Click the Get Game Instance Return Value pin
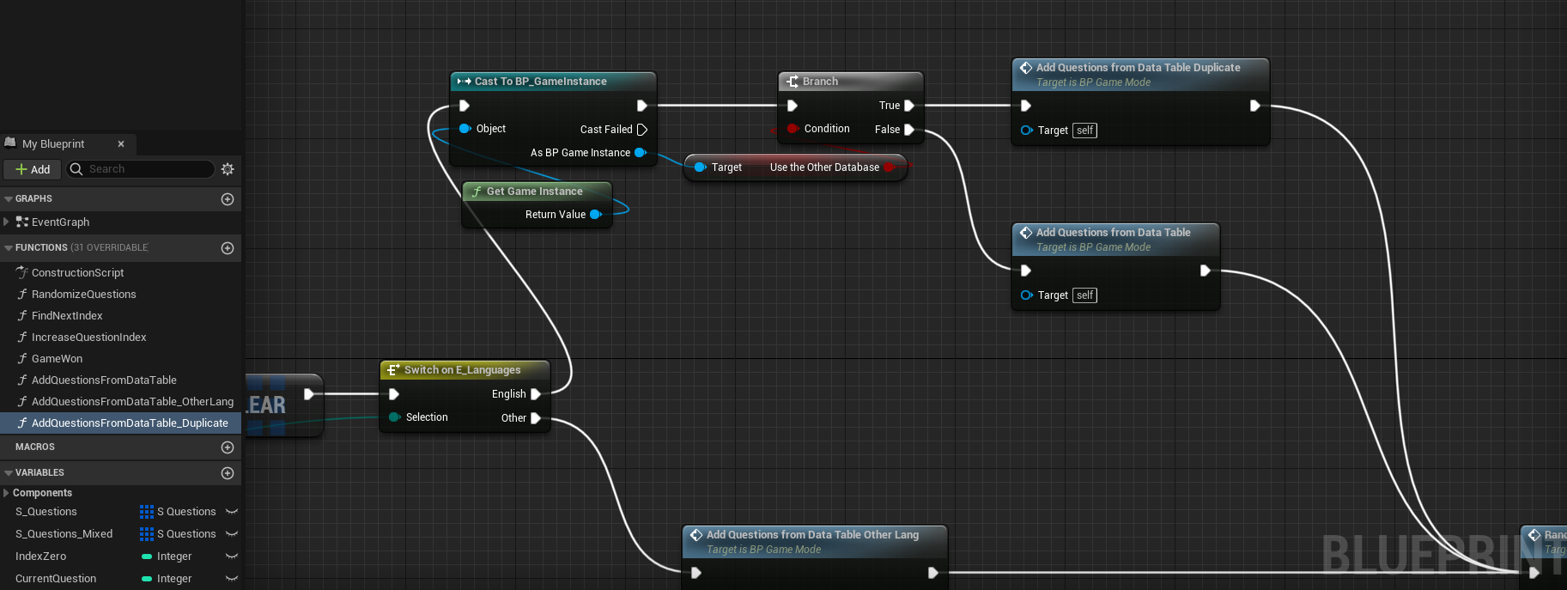 595,215
